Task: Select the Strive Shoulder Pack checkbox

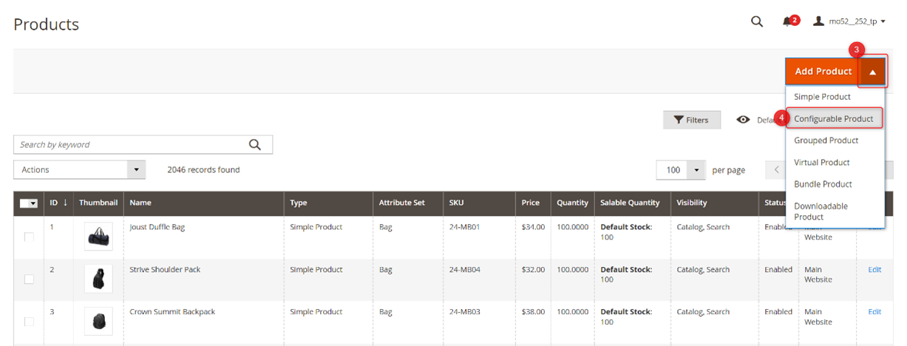Action: click(x=30, y=279)
